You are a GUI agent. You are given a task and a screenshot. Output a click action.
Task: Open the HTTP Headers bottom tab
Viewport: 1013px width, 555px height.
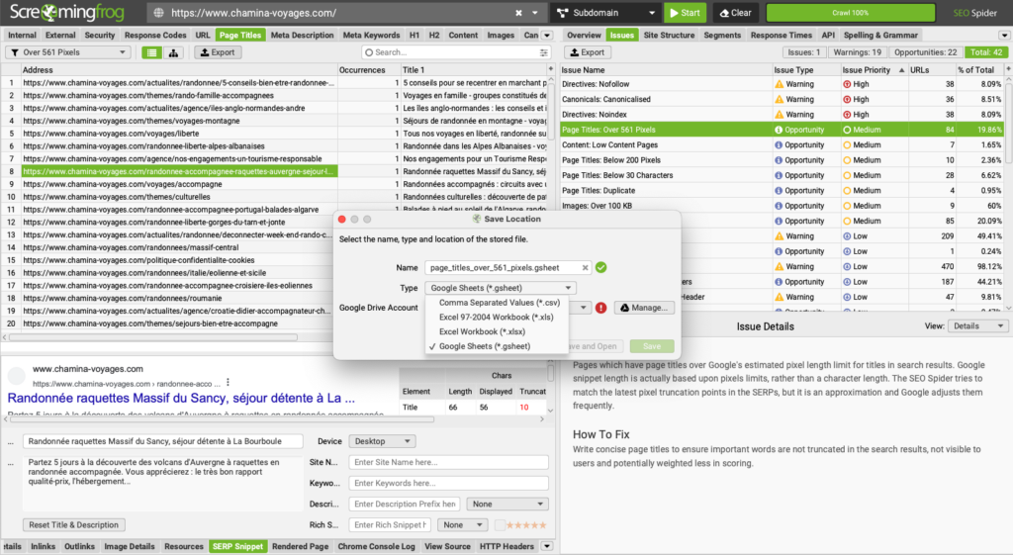[506, 547]
